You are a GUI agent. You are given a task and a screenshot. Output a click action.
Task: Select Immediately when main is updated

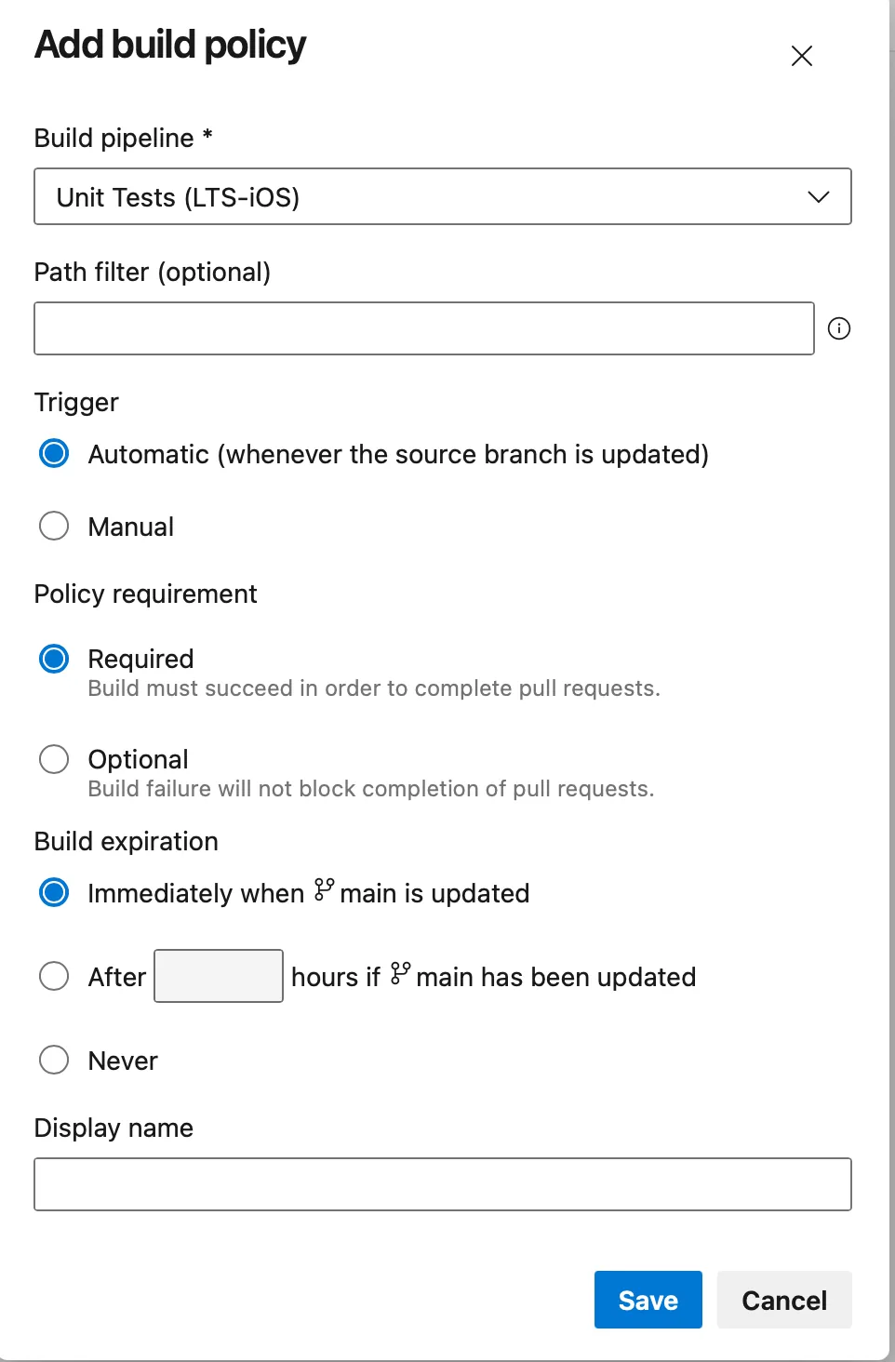tap(54, 891)
